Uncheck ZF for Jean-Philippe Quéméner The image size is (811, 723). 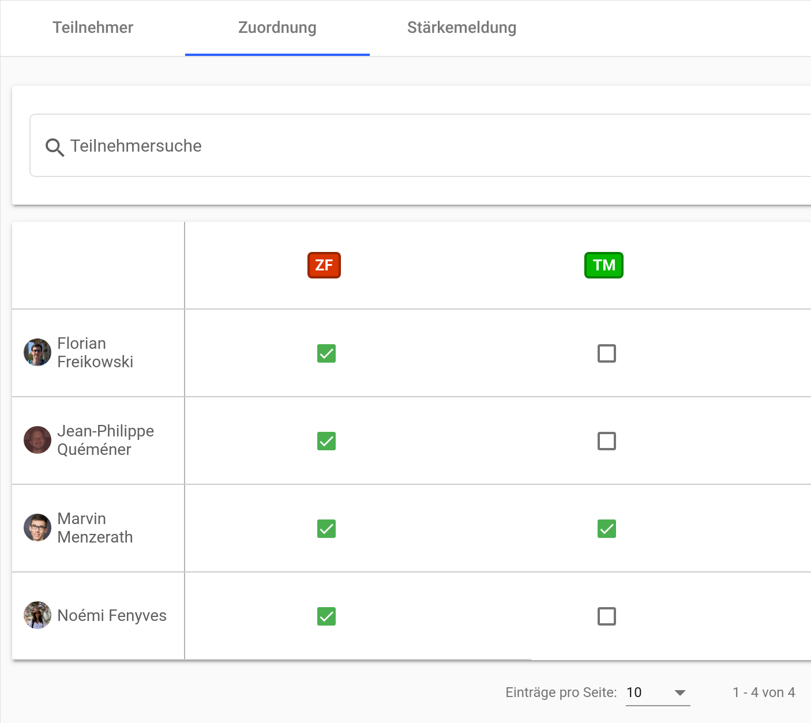(x=326, y=441)
